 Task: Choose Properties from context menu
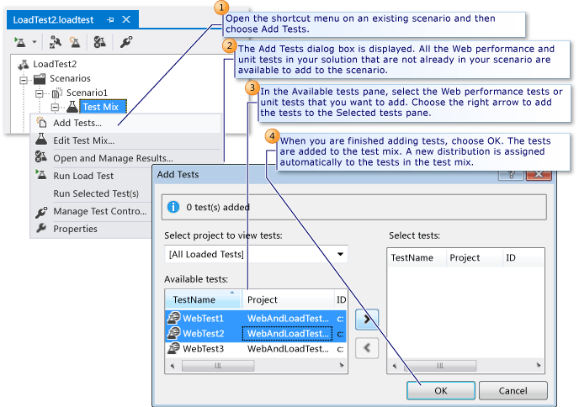point(93,229)
